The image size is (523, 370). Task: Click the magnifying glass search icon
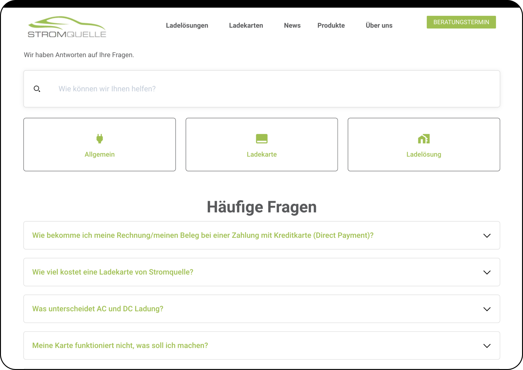click(x=37, y=89)
